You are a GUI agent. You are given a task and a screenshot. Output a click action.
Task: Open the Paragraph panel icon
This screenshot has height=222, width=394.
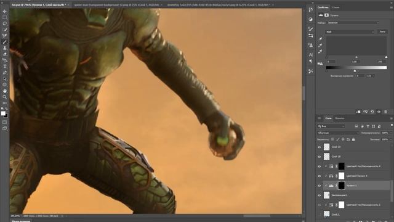point(311,62)
